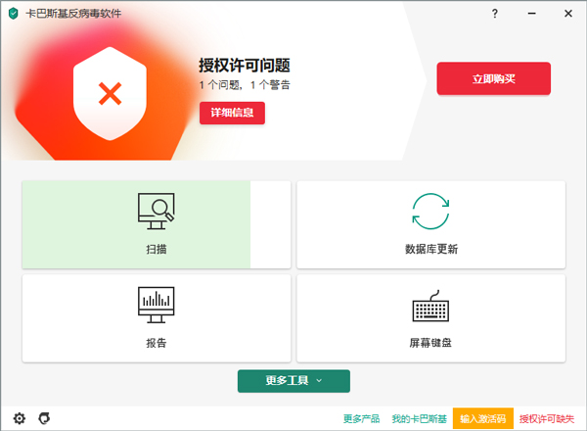Click the 卡巴斯基反病毒软件 window title
The width and height of the screenshot is (587, 431).
pos(73,14)
